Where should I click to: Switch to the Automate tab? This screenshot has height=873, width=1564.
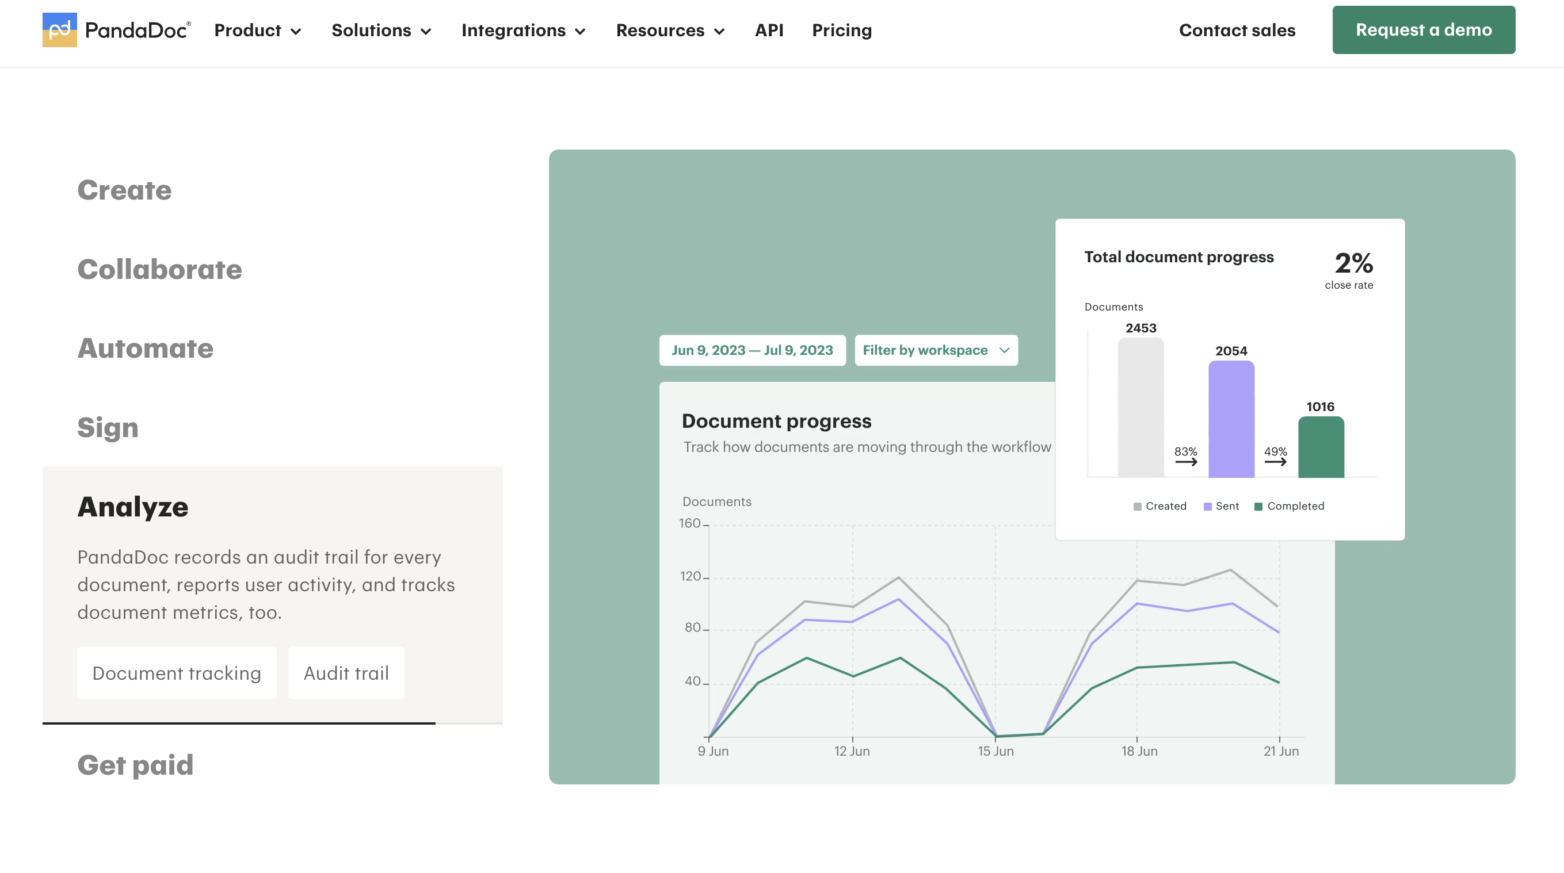145,349
